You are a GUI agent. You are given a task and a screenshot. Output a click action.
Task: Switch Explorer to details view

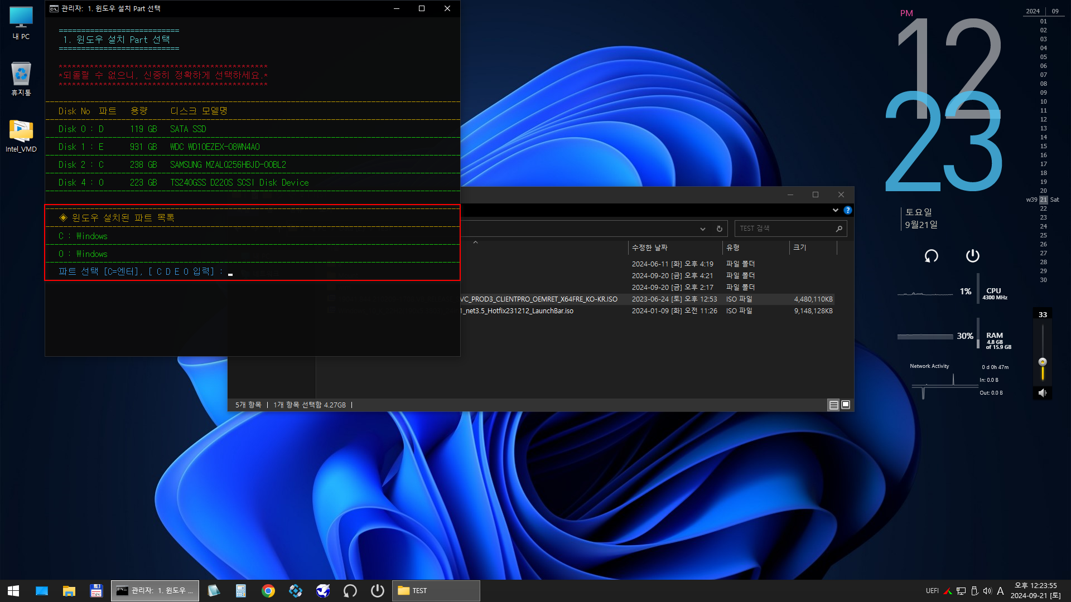tap(833, 405)
